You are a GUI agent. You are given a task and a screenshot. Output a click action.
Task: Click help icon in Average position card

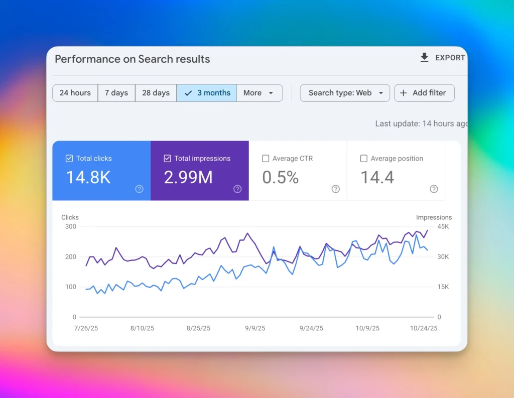point(434,189)
